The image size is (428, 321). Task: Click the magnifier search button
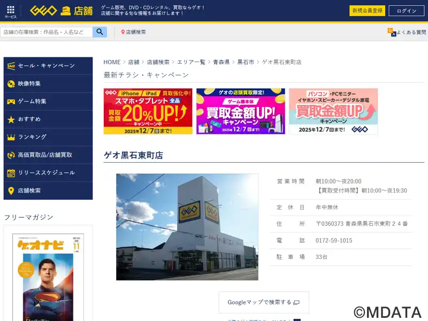100,32
